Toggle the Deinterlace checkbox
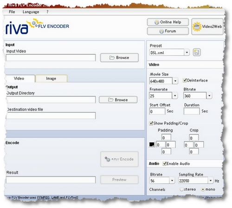The width and height of the screenshot is (232, 208). (x=185, y=80)
